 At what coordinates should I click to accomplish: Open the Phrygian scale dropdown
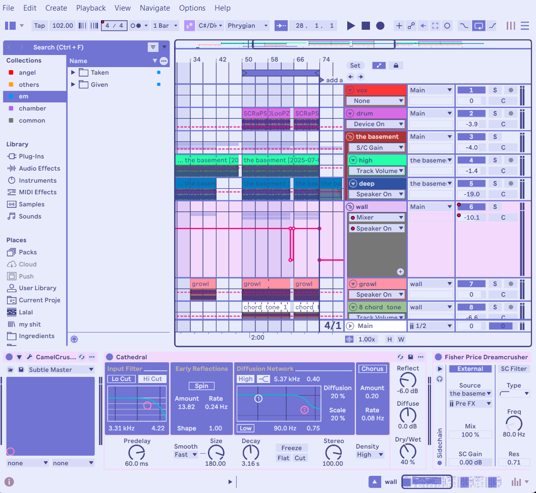pyautogui.click(x=247, y=26)
